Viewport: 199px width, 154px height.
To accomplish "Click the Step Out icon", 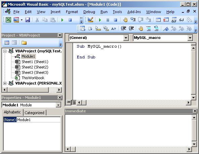I will click(x=148, y=20).
